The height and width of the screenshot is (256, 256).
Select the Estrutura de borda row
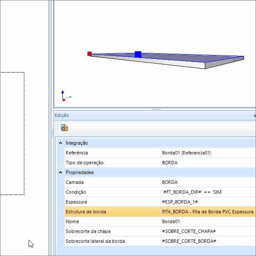pyautogui.click(x=160, y=212)
